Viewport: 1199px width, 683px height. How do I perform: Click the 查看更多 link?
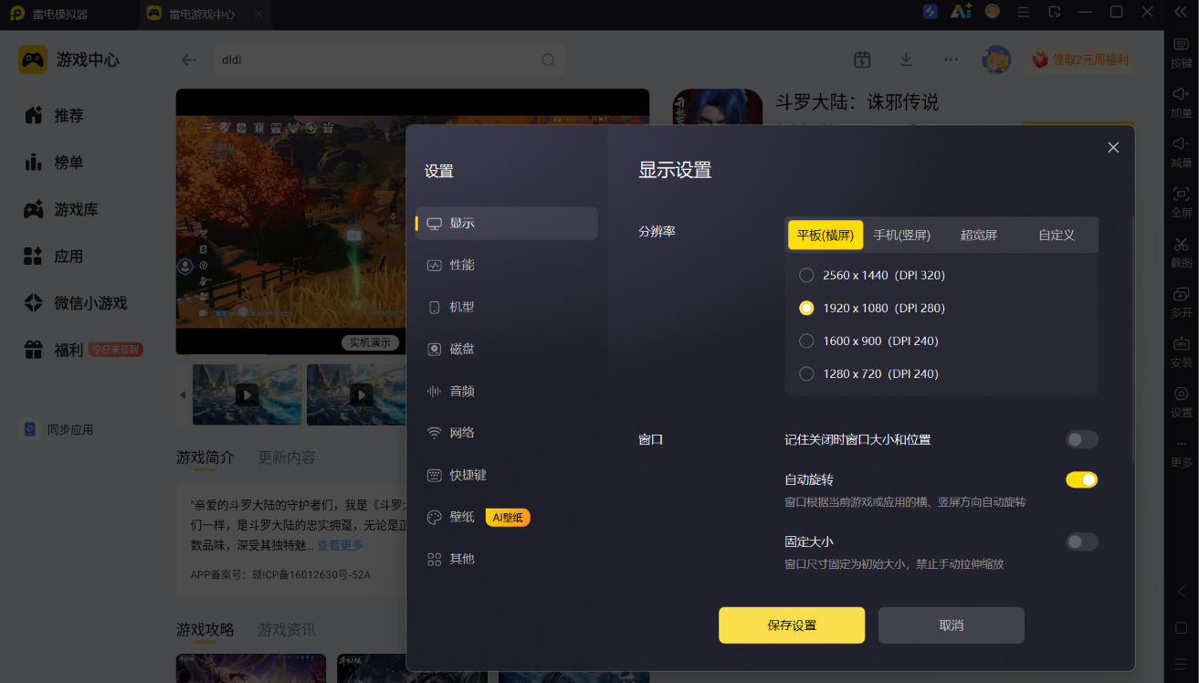[340, 545]
